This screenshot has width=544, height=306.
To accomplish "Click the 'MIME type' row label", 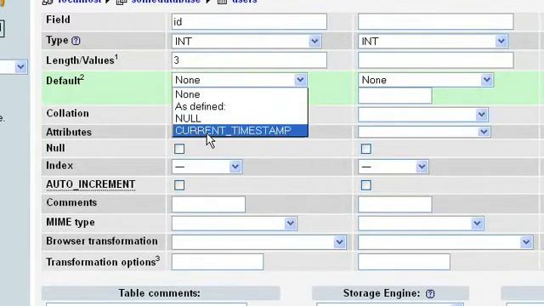I will (x=71, y=223).
